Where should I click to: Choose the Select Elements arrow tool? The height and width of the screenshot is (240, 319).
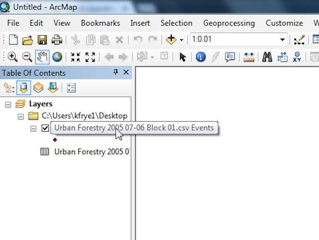pyautogui.click(x=183, y=57)
